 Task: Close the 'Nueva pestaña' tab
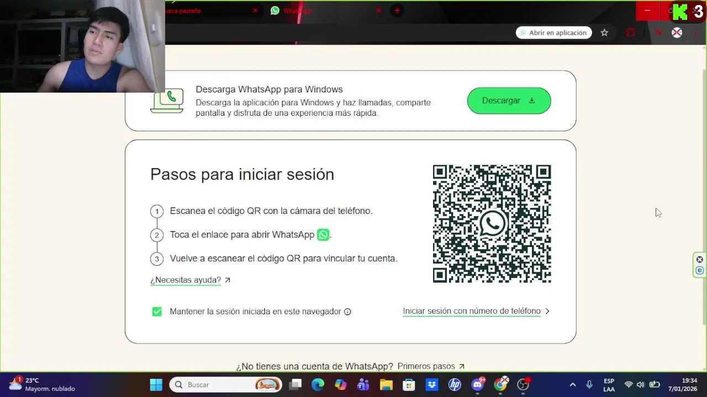pyautogui.click(x=255, y=10)
